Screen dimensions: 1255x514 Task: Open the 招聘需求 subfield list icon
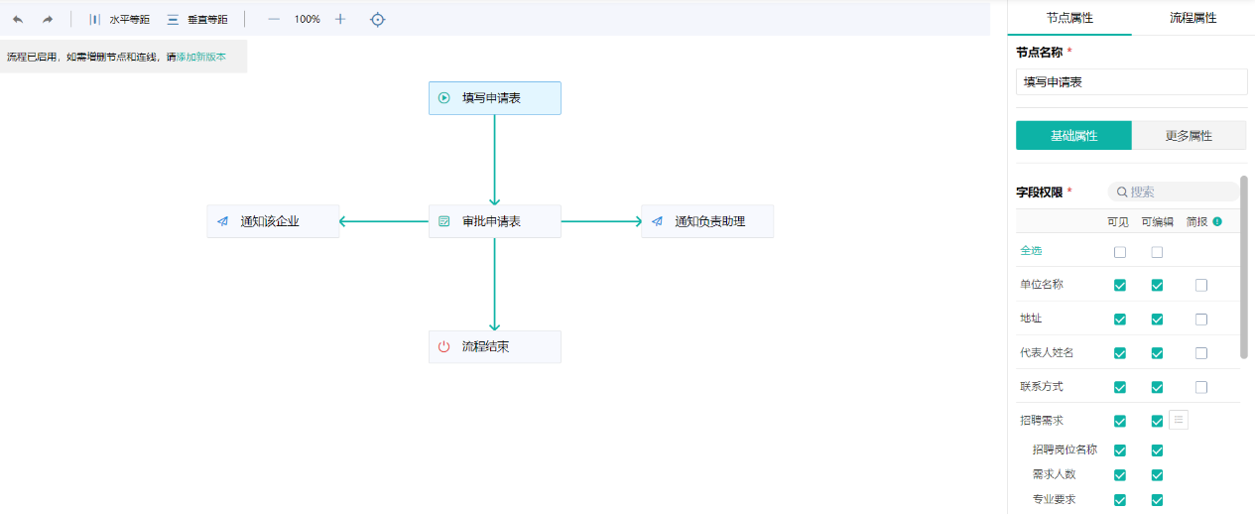coord(1179,420)
